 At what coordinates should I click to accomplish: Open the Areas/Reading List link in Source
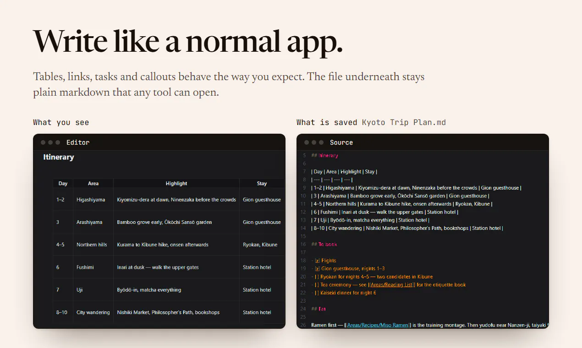(x=391, y=285)
